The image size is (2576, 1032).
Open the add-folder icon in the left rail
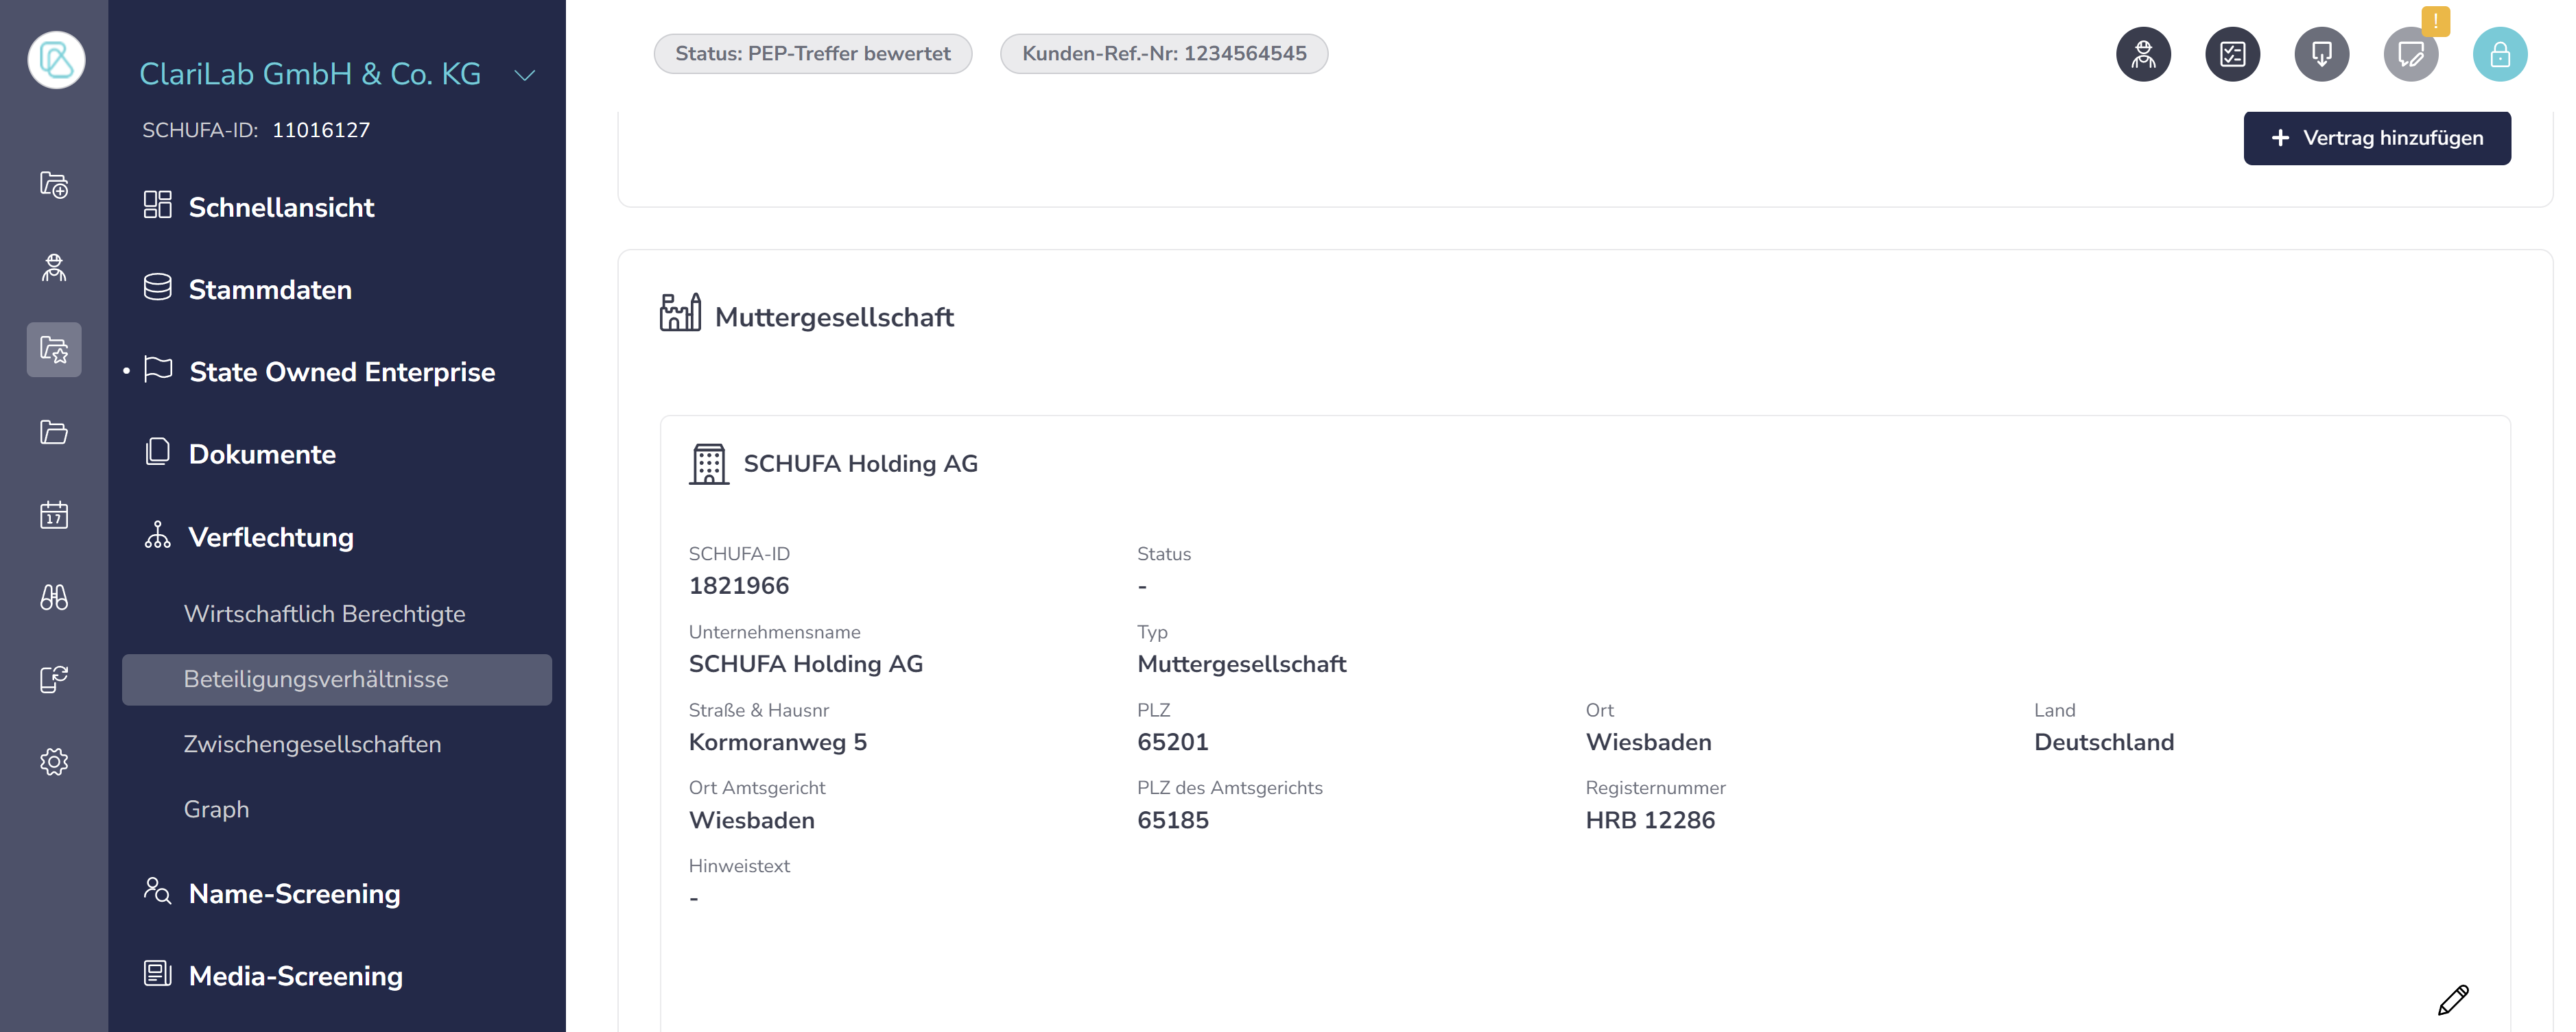pos(54,185)
